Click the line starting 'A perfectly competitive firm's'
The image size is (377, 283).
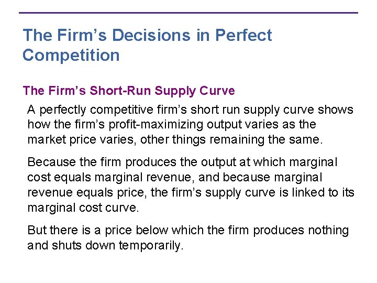coord(190,110)
